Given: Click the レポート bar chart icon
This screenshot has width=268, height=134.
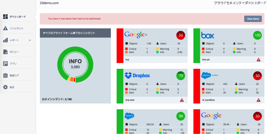Looking at the screenshot, I should click(x=5, y=40).
